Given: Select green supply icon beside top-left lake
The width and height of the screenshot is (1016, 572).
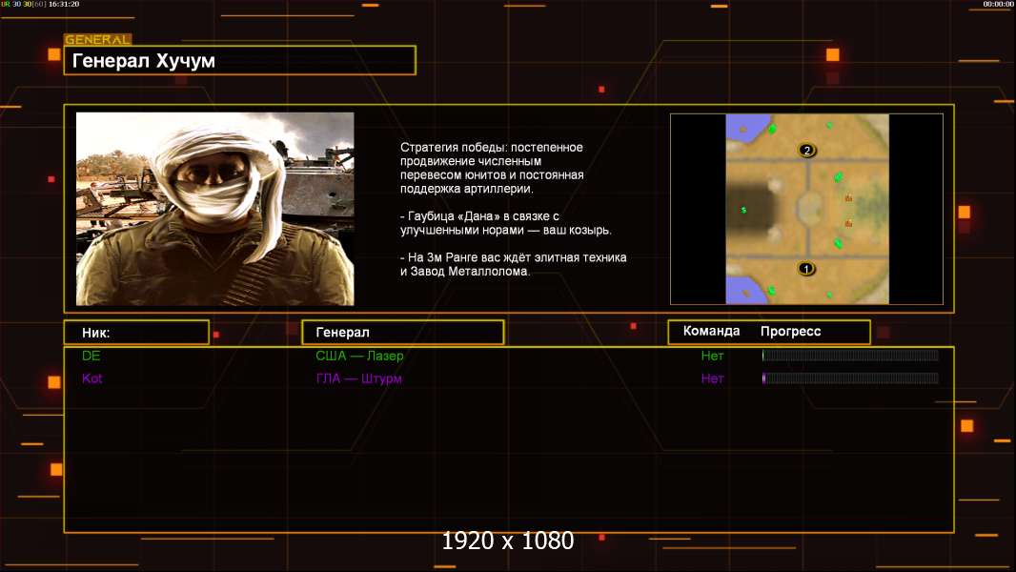Looking at the screenshot, I should pos(772,129).
